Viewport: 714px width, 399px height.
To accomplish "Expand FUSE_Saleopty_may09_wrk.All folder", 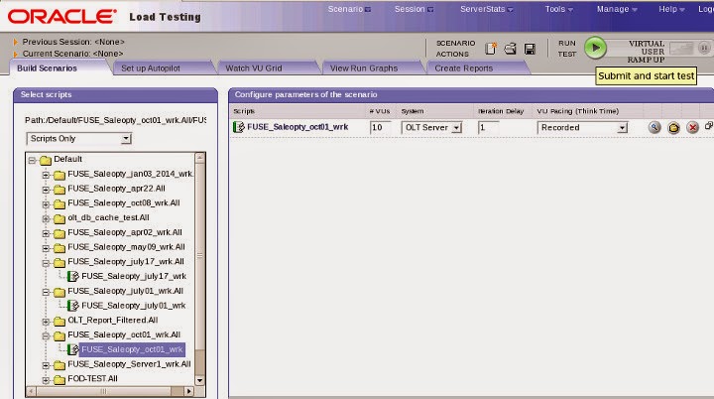I will tap(46, 248).
